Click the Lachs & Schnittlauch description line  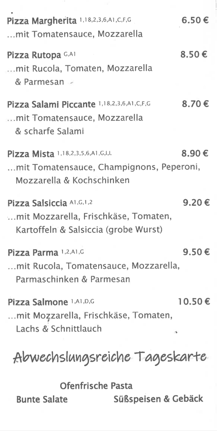pos(59,329)
